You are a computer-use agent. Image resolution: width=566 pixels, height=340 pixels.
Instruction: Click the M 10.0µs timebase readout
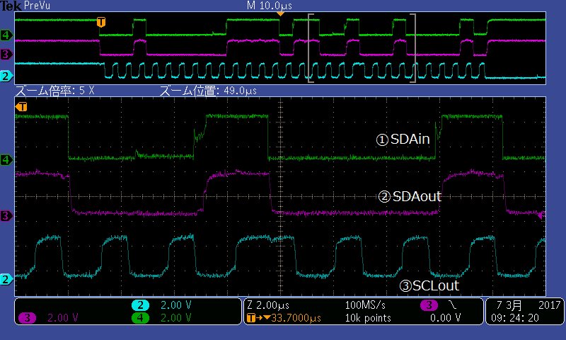click(x=270, y=6)
